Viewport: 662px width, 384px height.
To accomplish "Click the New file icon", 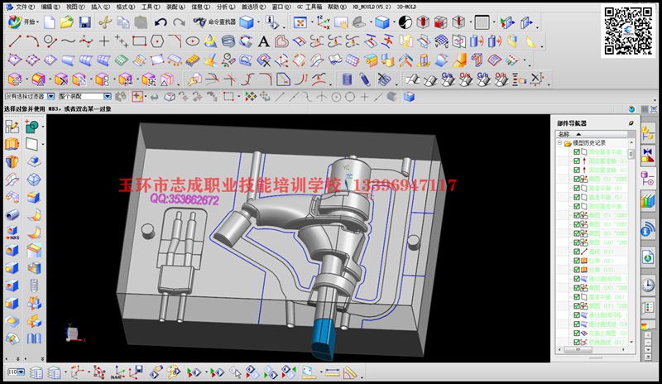I will [50, 22].
